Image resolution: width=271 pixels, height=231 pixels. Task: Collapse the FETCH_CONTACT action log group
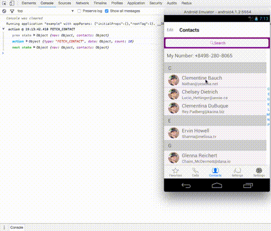click(x=3, y=29)
